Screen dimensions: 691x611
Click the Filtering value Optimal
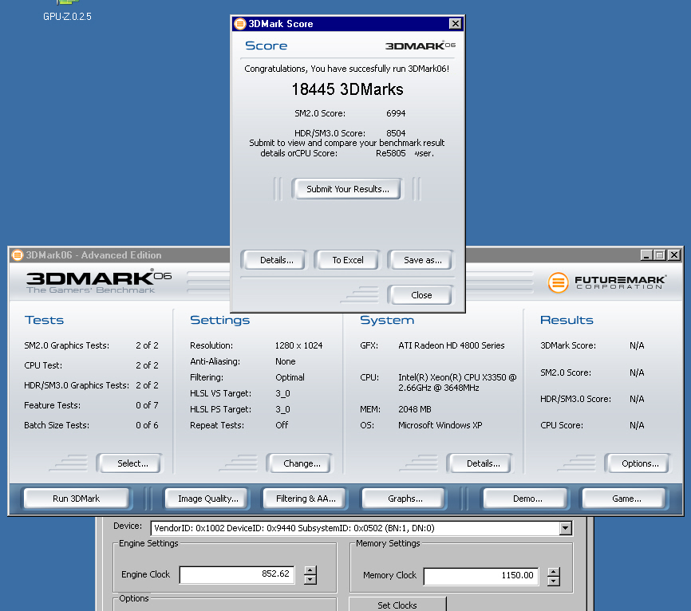coord(290,377)
